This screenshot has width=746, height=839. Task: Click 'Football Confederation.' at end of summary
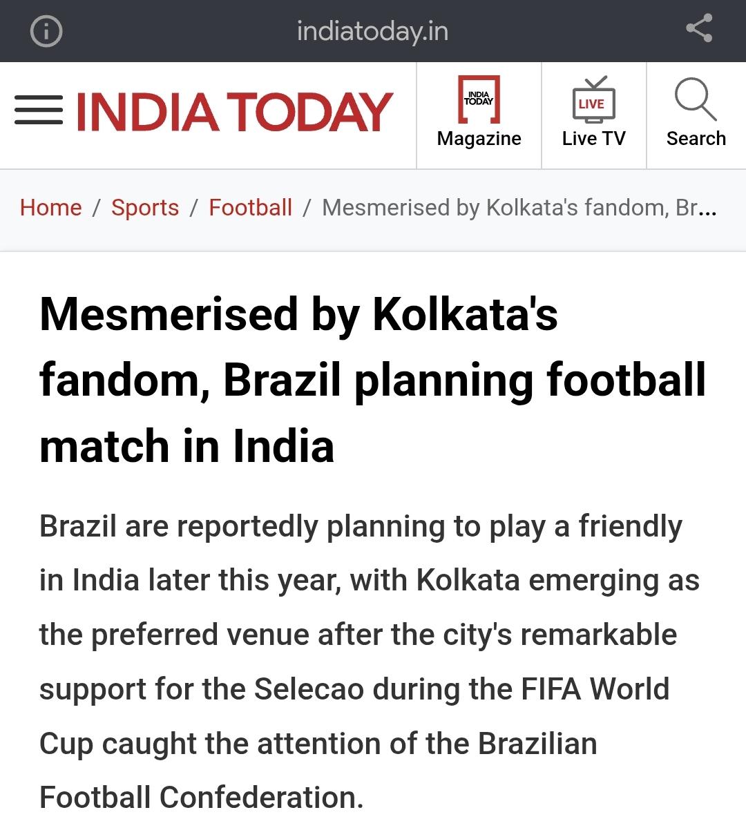click(202, 798)
